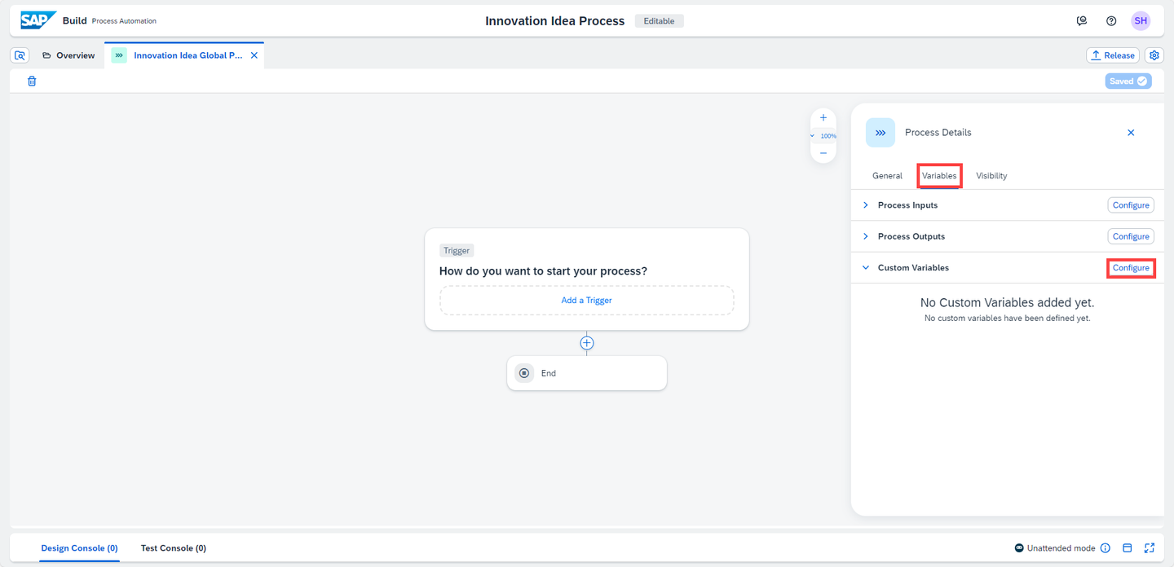Open the 100% zoom level dropdown
Screen dimensions: 1174x567
tap(823, 136)
